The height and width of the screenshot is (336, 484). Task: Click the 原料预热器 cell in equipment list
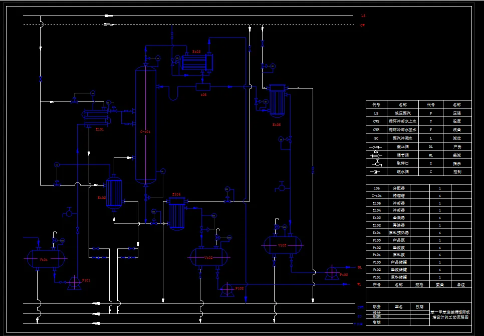coord(398,232)
